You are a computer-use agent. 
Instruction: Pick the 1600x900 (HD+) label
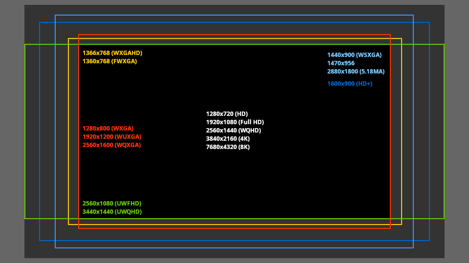click(x=350, y=84)
